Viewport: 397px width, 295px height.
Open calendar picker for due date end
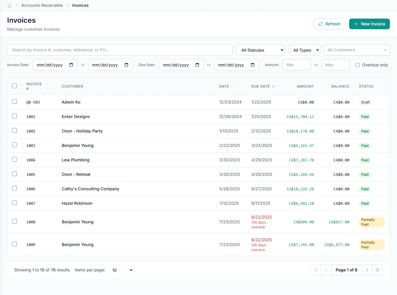[x=253, y=65]
